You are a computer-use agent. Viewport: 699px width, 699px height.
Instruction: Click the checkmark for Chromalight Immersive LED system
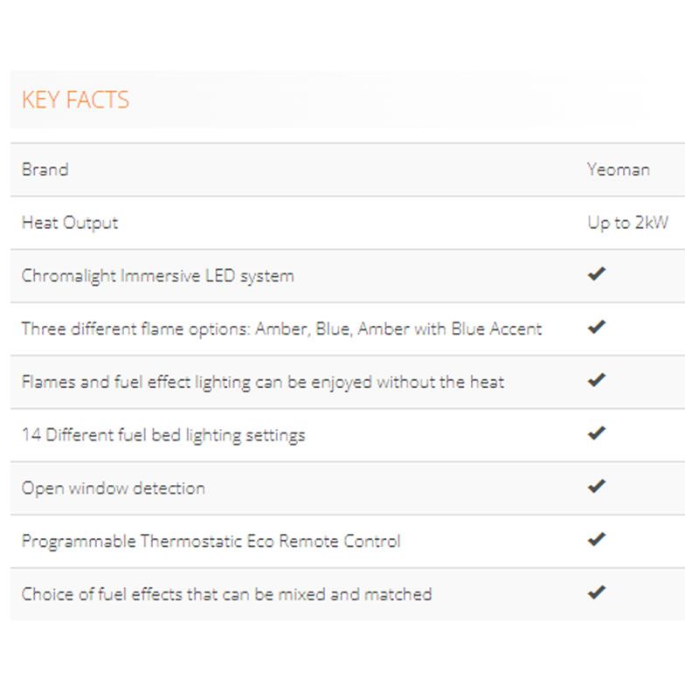(x=597, y=273)
